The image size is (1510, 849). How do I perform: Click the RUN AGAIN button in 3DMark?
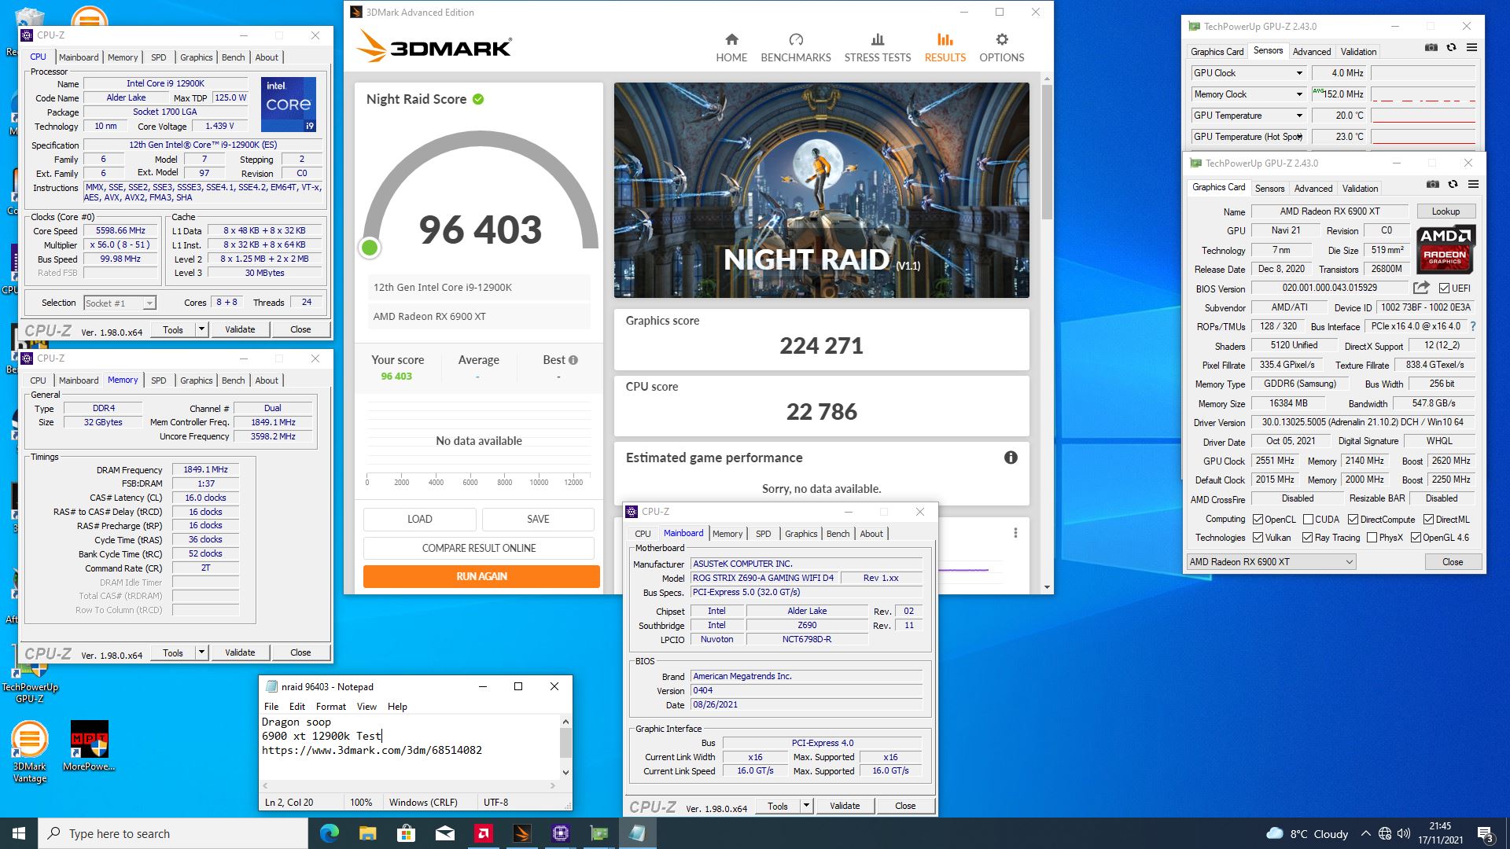point(481,576)
